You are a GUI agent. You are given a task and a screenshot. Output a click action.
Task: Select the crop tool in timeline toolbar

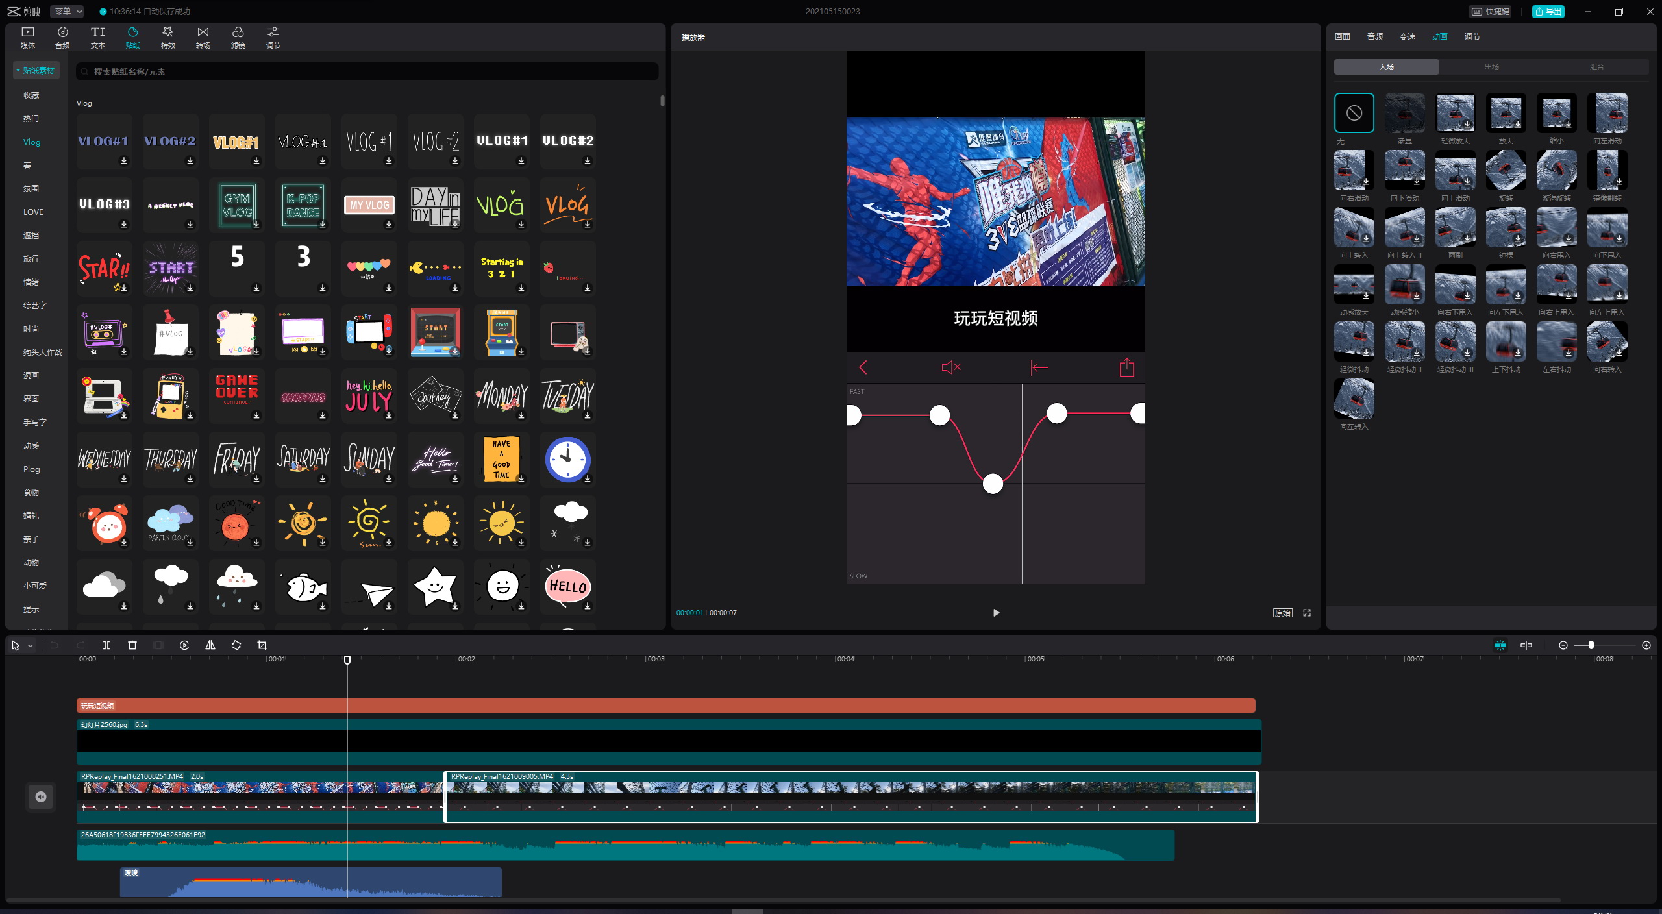pos(262,645)
